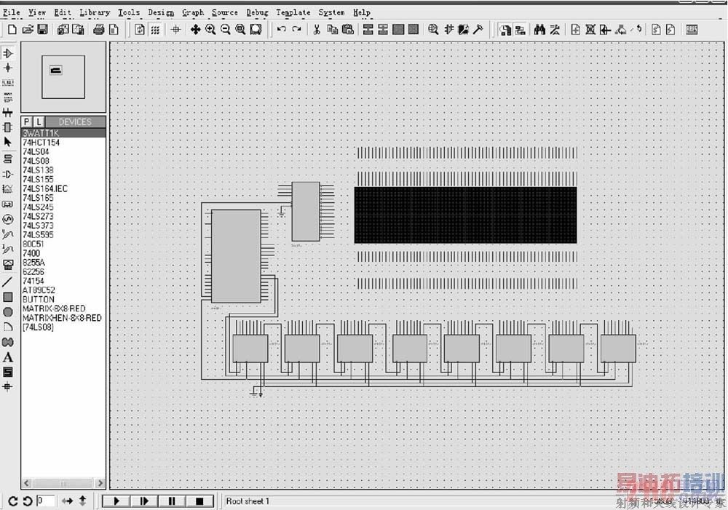Open the System menu
Image resolution: width=728 pixels, height=510 pixels.
point(331,12)
